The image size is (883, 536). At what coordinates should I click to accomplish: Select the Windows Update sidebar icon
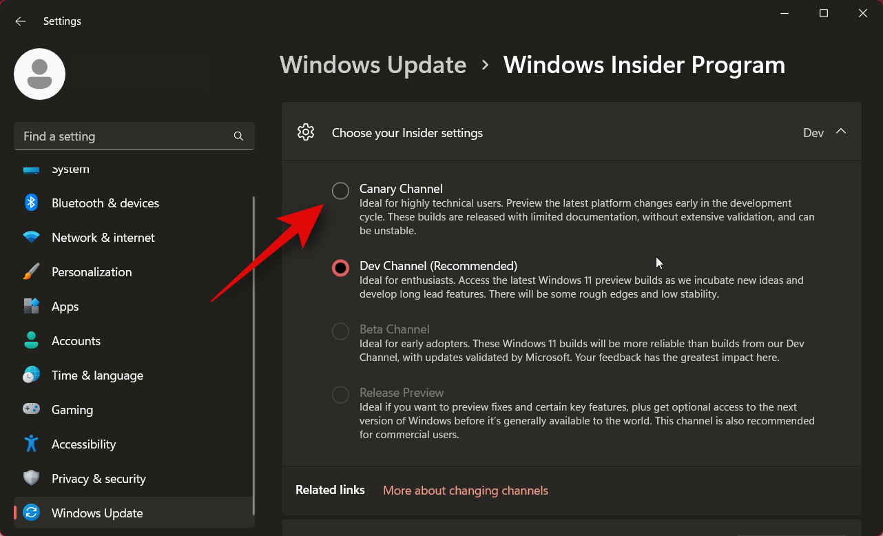tap(31, 513)
